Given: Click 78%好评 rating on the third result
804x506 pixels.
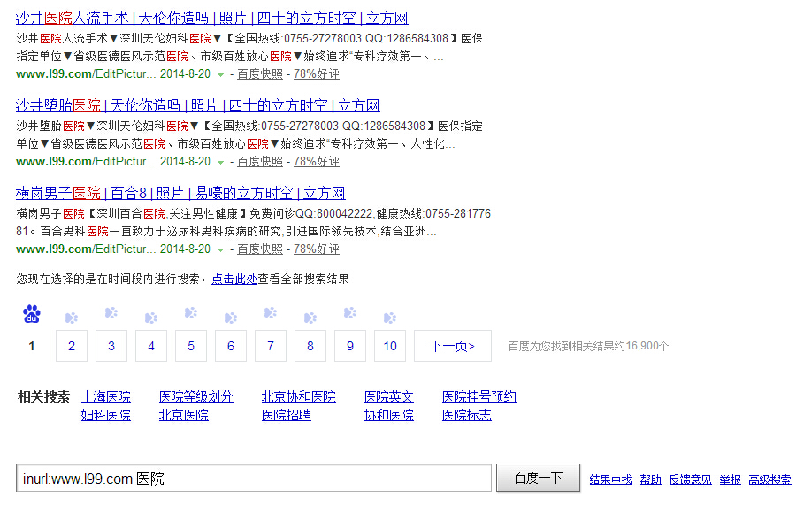Looking at the screenshot, I should (x=316, y=249).
